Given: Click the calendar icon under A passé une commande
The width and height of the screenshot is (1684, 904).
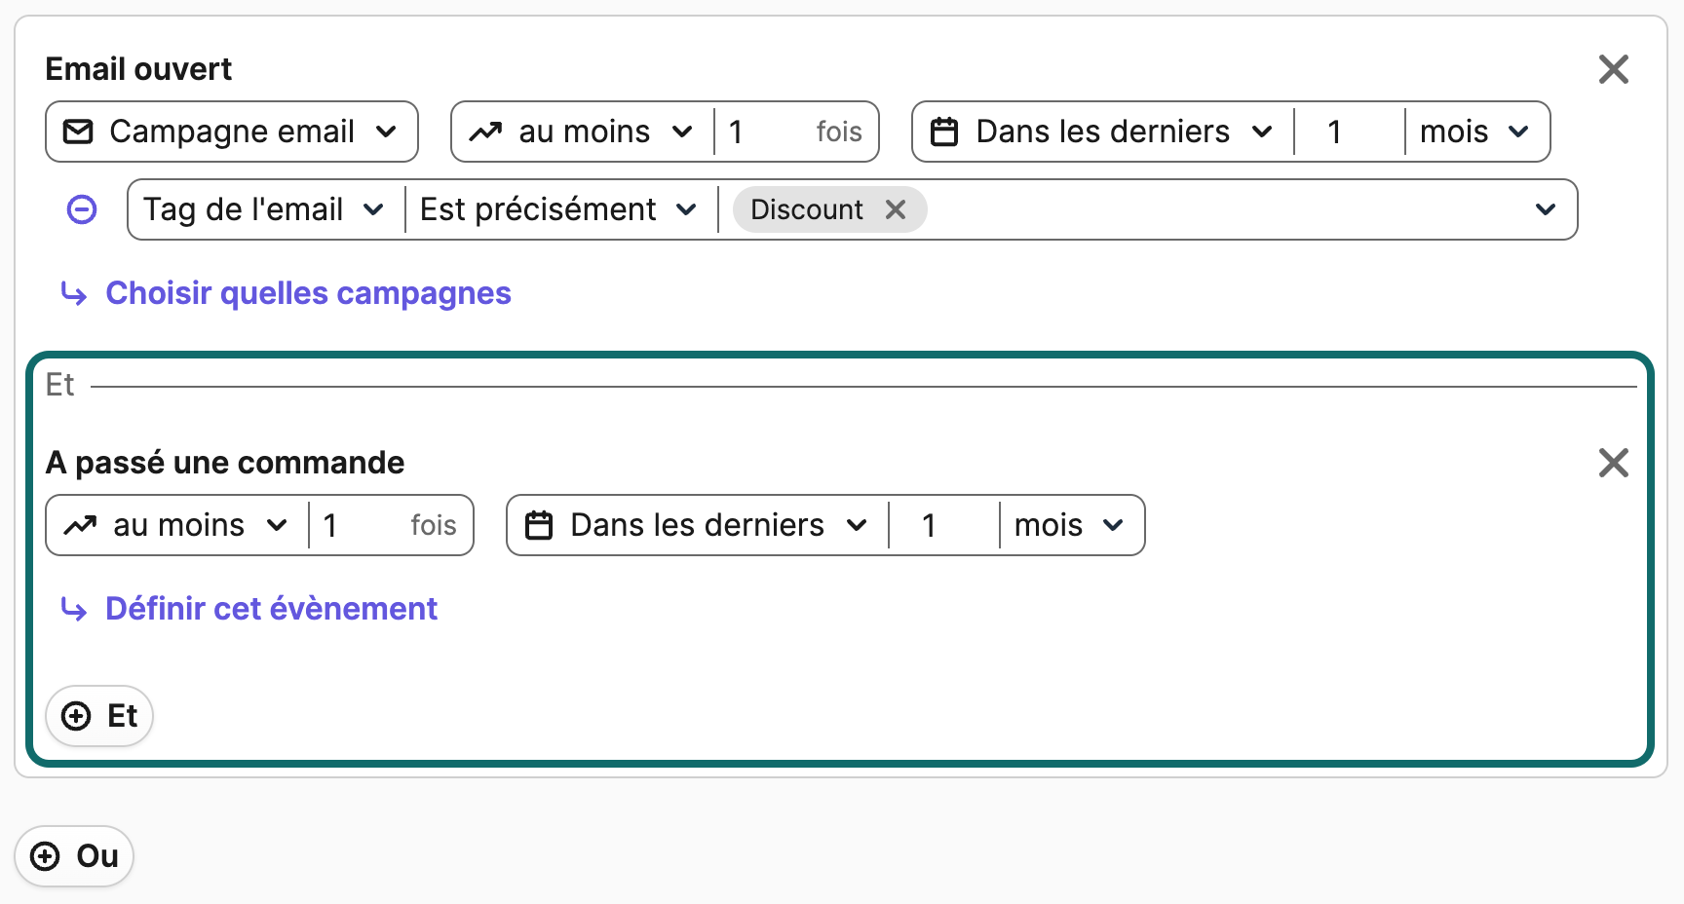Looking at the screenshot, I should (539, 525).
